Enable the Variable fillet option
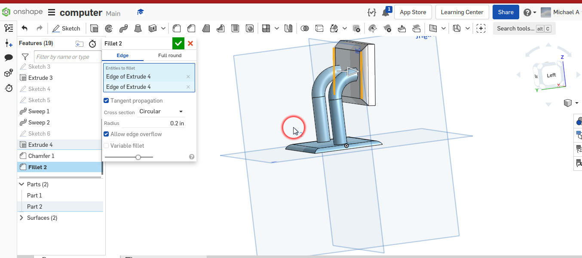582x258 pixels. pos(106,146)
